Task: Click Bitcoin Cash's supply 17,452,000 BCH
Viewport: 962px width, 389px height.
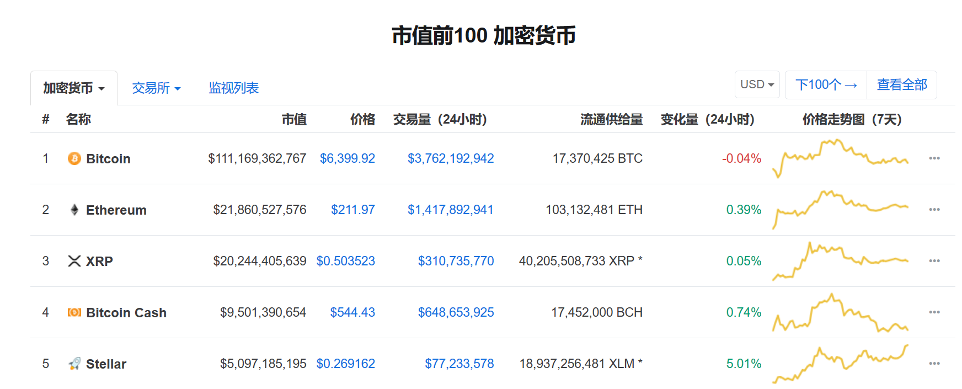Action: coord(597,312)
